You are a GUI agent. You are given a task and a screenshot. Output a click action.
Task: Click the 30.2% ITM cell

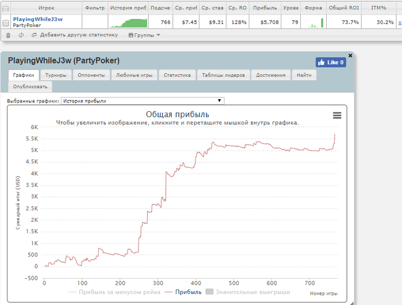point(378,22)
